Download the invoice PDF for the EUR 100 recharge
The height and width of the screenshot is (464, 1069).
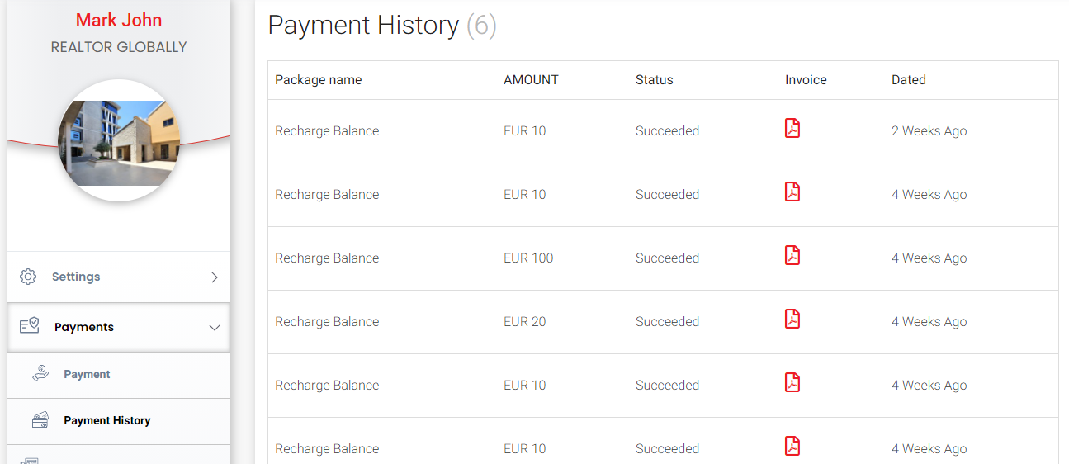click(792, 256)
